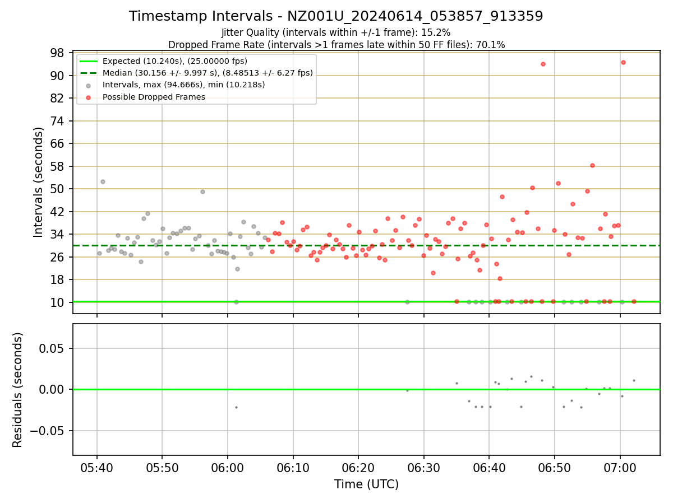Click the 98 y-axis tick label
This screenshot has height=504, width=673.
tap(58, 53)
